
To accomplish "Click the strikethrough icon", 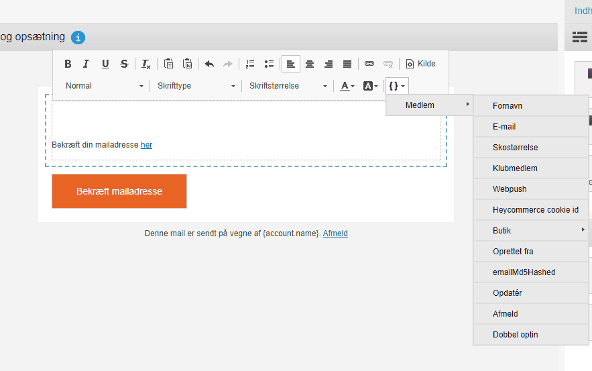I will click(124, 64).
